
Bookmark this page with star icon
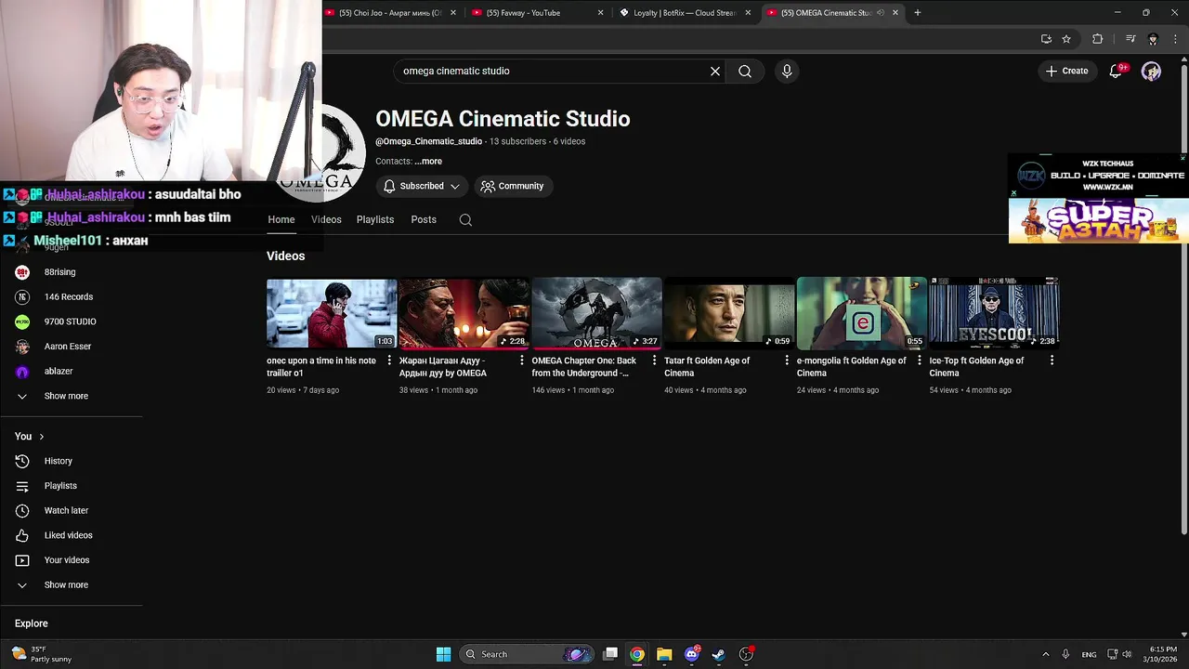coord(1066,39)
